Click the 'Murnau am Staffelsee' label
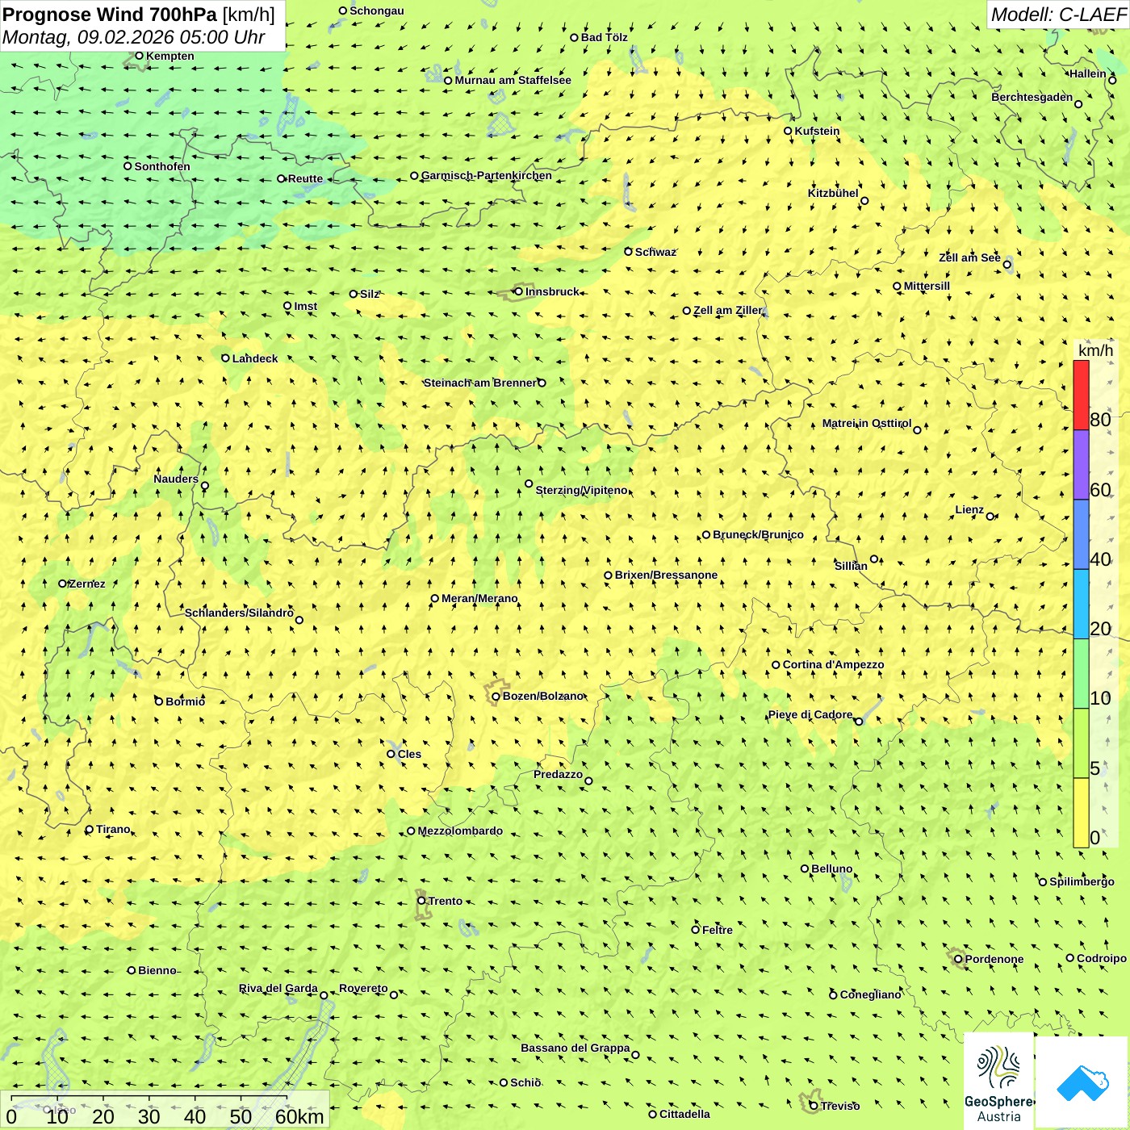This screenshot has height=1130, width=1130. click(x=513, y=80)
